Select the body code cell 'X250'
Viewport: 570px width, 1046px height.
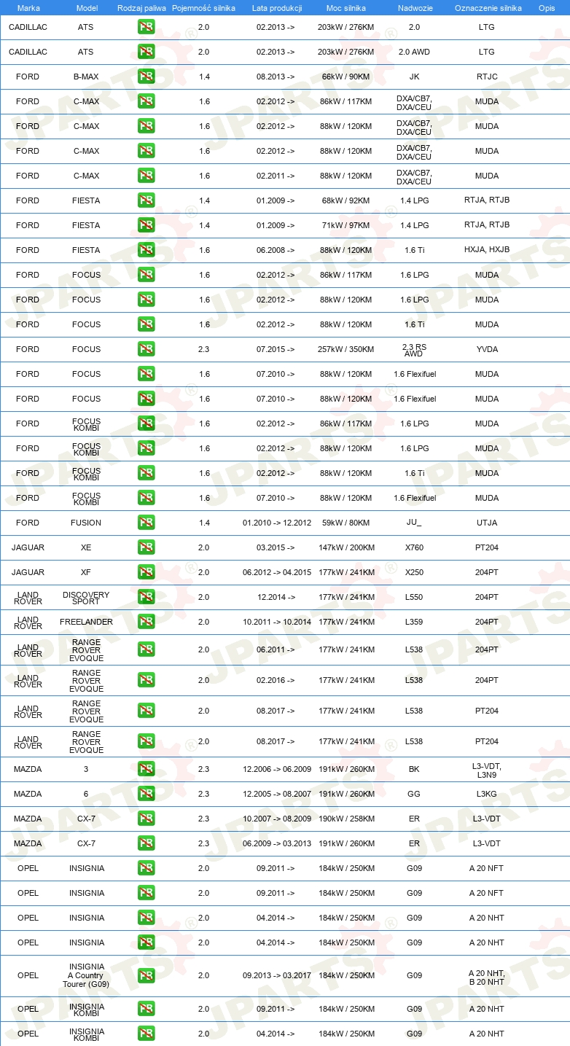click(x=414, y=572)
